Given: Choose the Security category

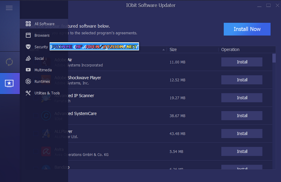Looking at the screenshot, I should (x=41, y=47).
